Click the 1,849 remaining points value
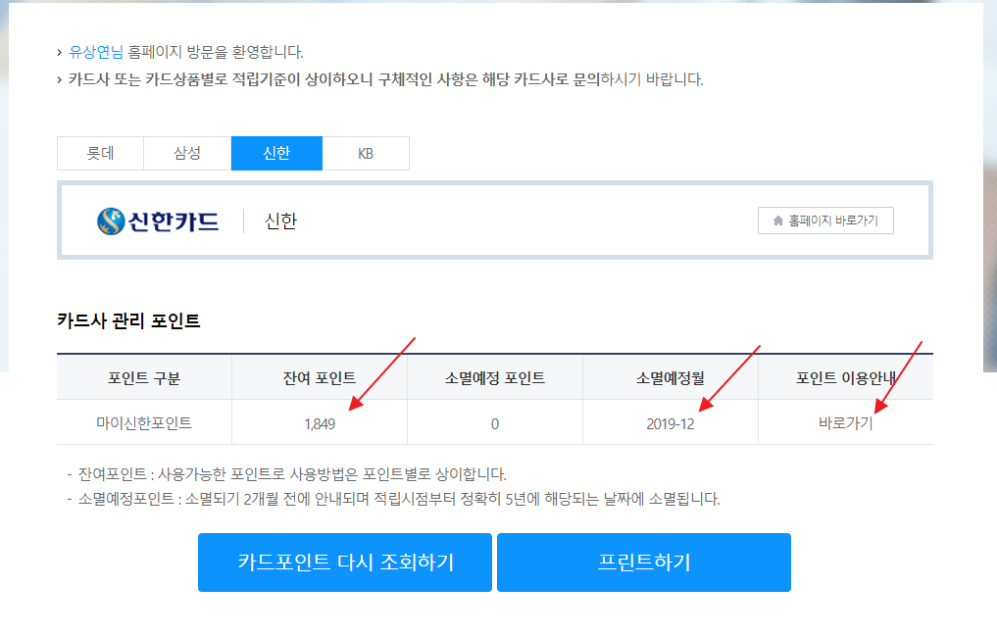This screenshot has width=997, height=636. point(320,423)
